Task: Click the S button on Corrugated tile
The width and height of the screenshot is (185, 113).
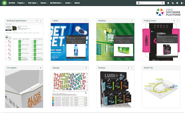Action: (41, 68)
